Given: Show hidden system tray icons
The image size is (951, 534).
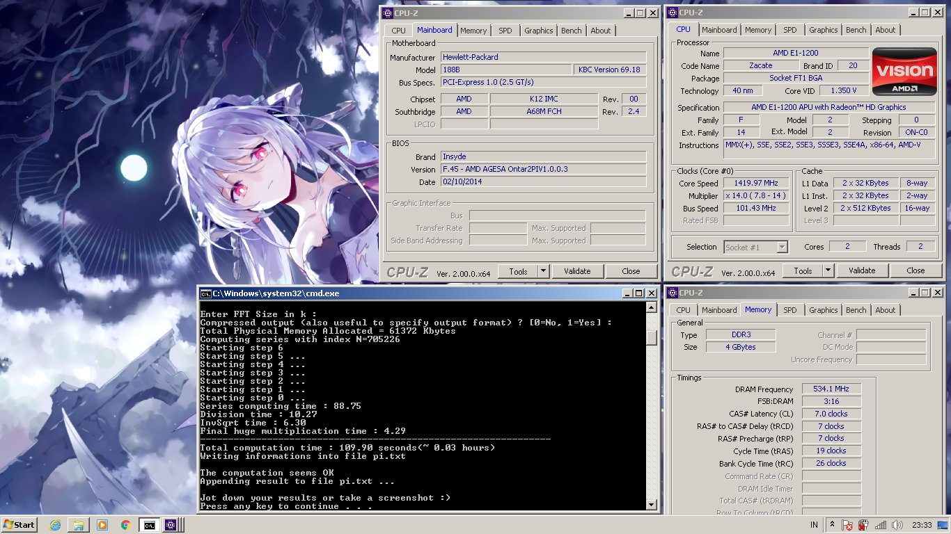Looking at the screenshot, I should point(831,525).
